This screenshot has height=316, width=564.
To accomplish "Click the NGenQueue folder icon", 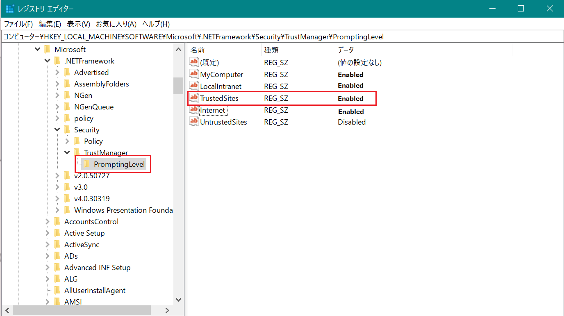I will 67,107.
